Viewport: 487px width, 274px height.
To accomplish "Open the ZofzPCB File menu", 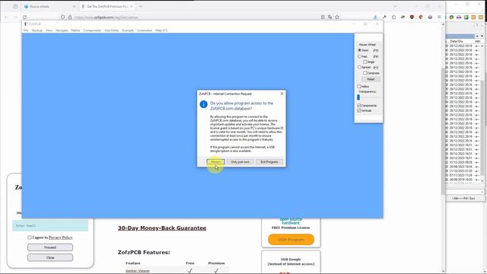I will tap(26, 30).
